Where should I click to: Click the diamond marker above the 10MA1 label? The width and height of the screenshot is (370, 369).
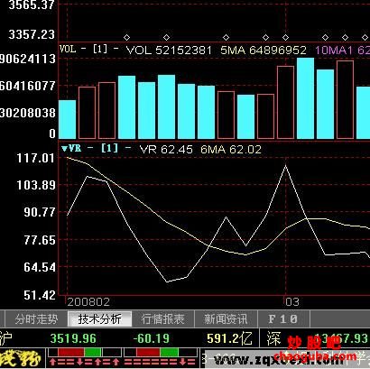pyautogui.click(x=325, y=38)
